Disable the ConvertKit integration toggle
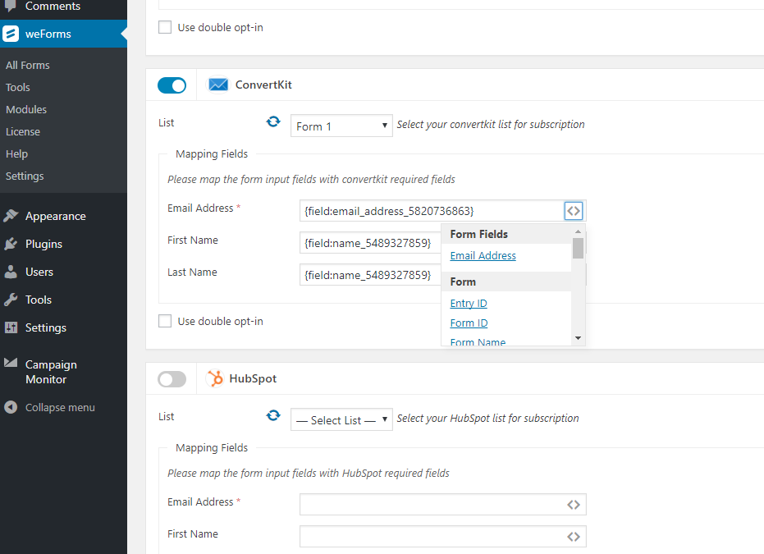This screenshot has height=554, width=764. coord(172,85)
